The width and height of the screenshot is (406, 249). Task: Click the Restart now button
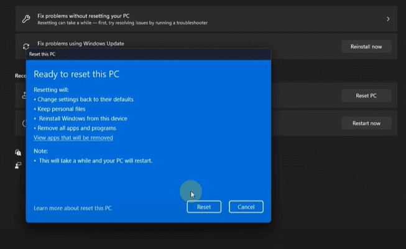click(x=366, y=123)
